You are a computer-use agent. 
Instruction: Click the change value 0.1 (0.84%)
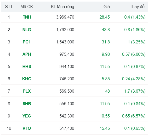click(135, 104)
